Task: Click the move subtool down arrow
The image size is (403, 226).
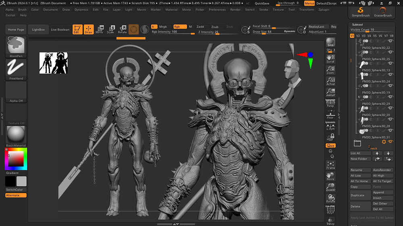Action: 388,153
